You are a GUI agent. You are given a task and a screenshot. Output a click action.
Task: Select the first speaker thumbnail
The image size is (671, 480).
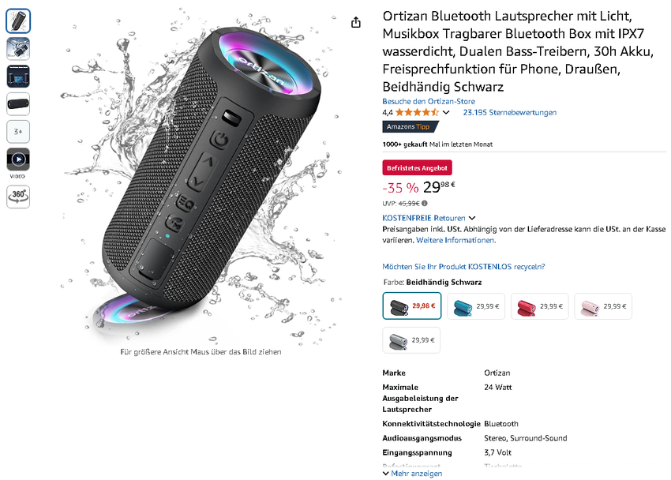pyautogui.click(x=17, y=21)
